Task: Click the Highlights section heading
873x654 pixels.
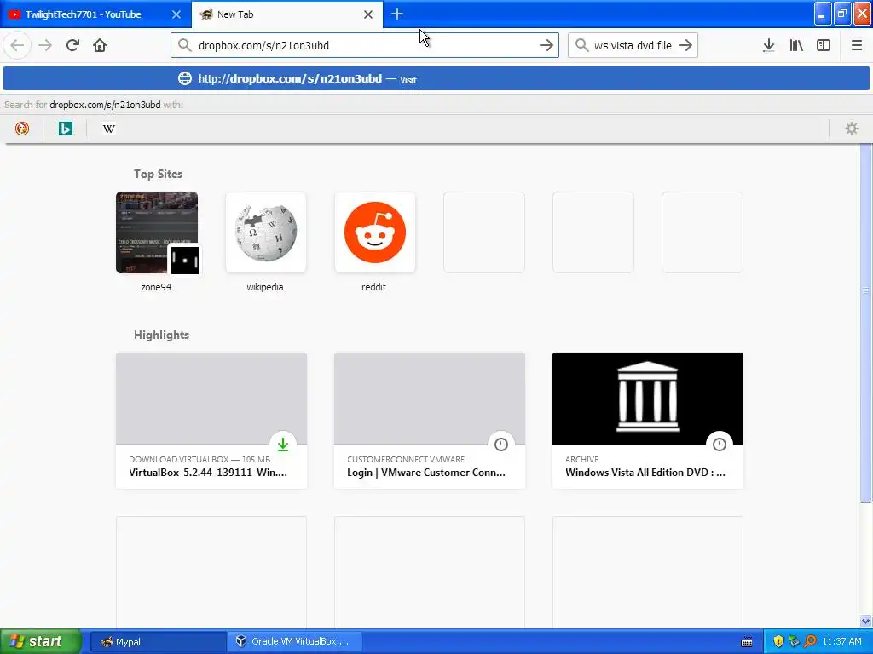Action: [x=161, y=335]
